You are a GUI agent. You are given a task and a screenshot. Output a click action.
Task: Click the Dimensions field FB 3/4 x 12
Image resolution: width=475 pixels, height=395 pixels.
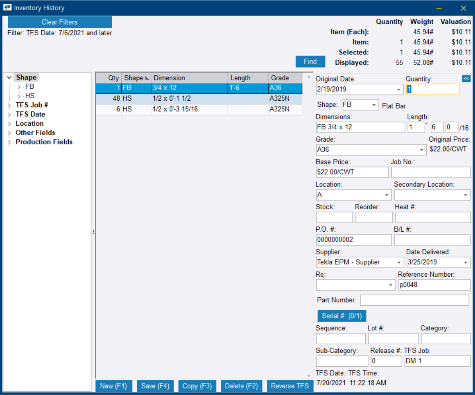pyautogui.click(x=360, y=127)
